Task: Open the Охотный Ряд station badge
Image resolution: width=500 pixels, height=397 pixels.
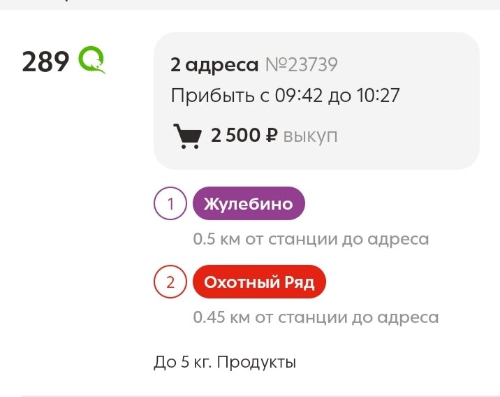Action: (x=259, y=282)
